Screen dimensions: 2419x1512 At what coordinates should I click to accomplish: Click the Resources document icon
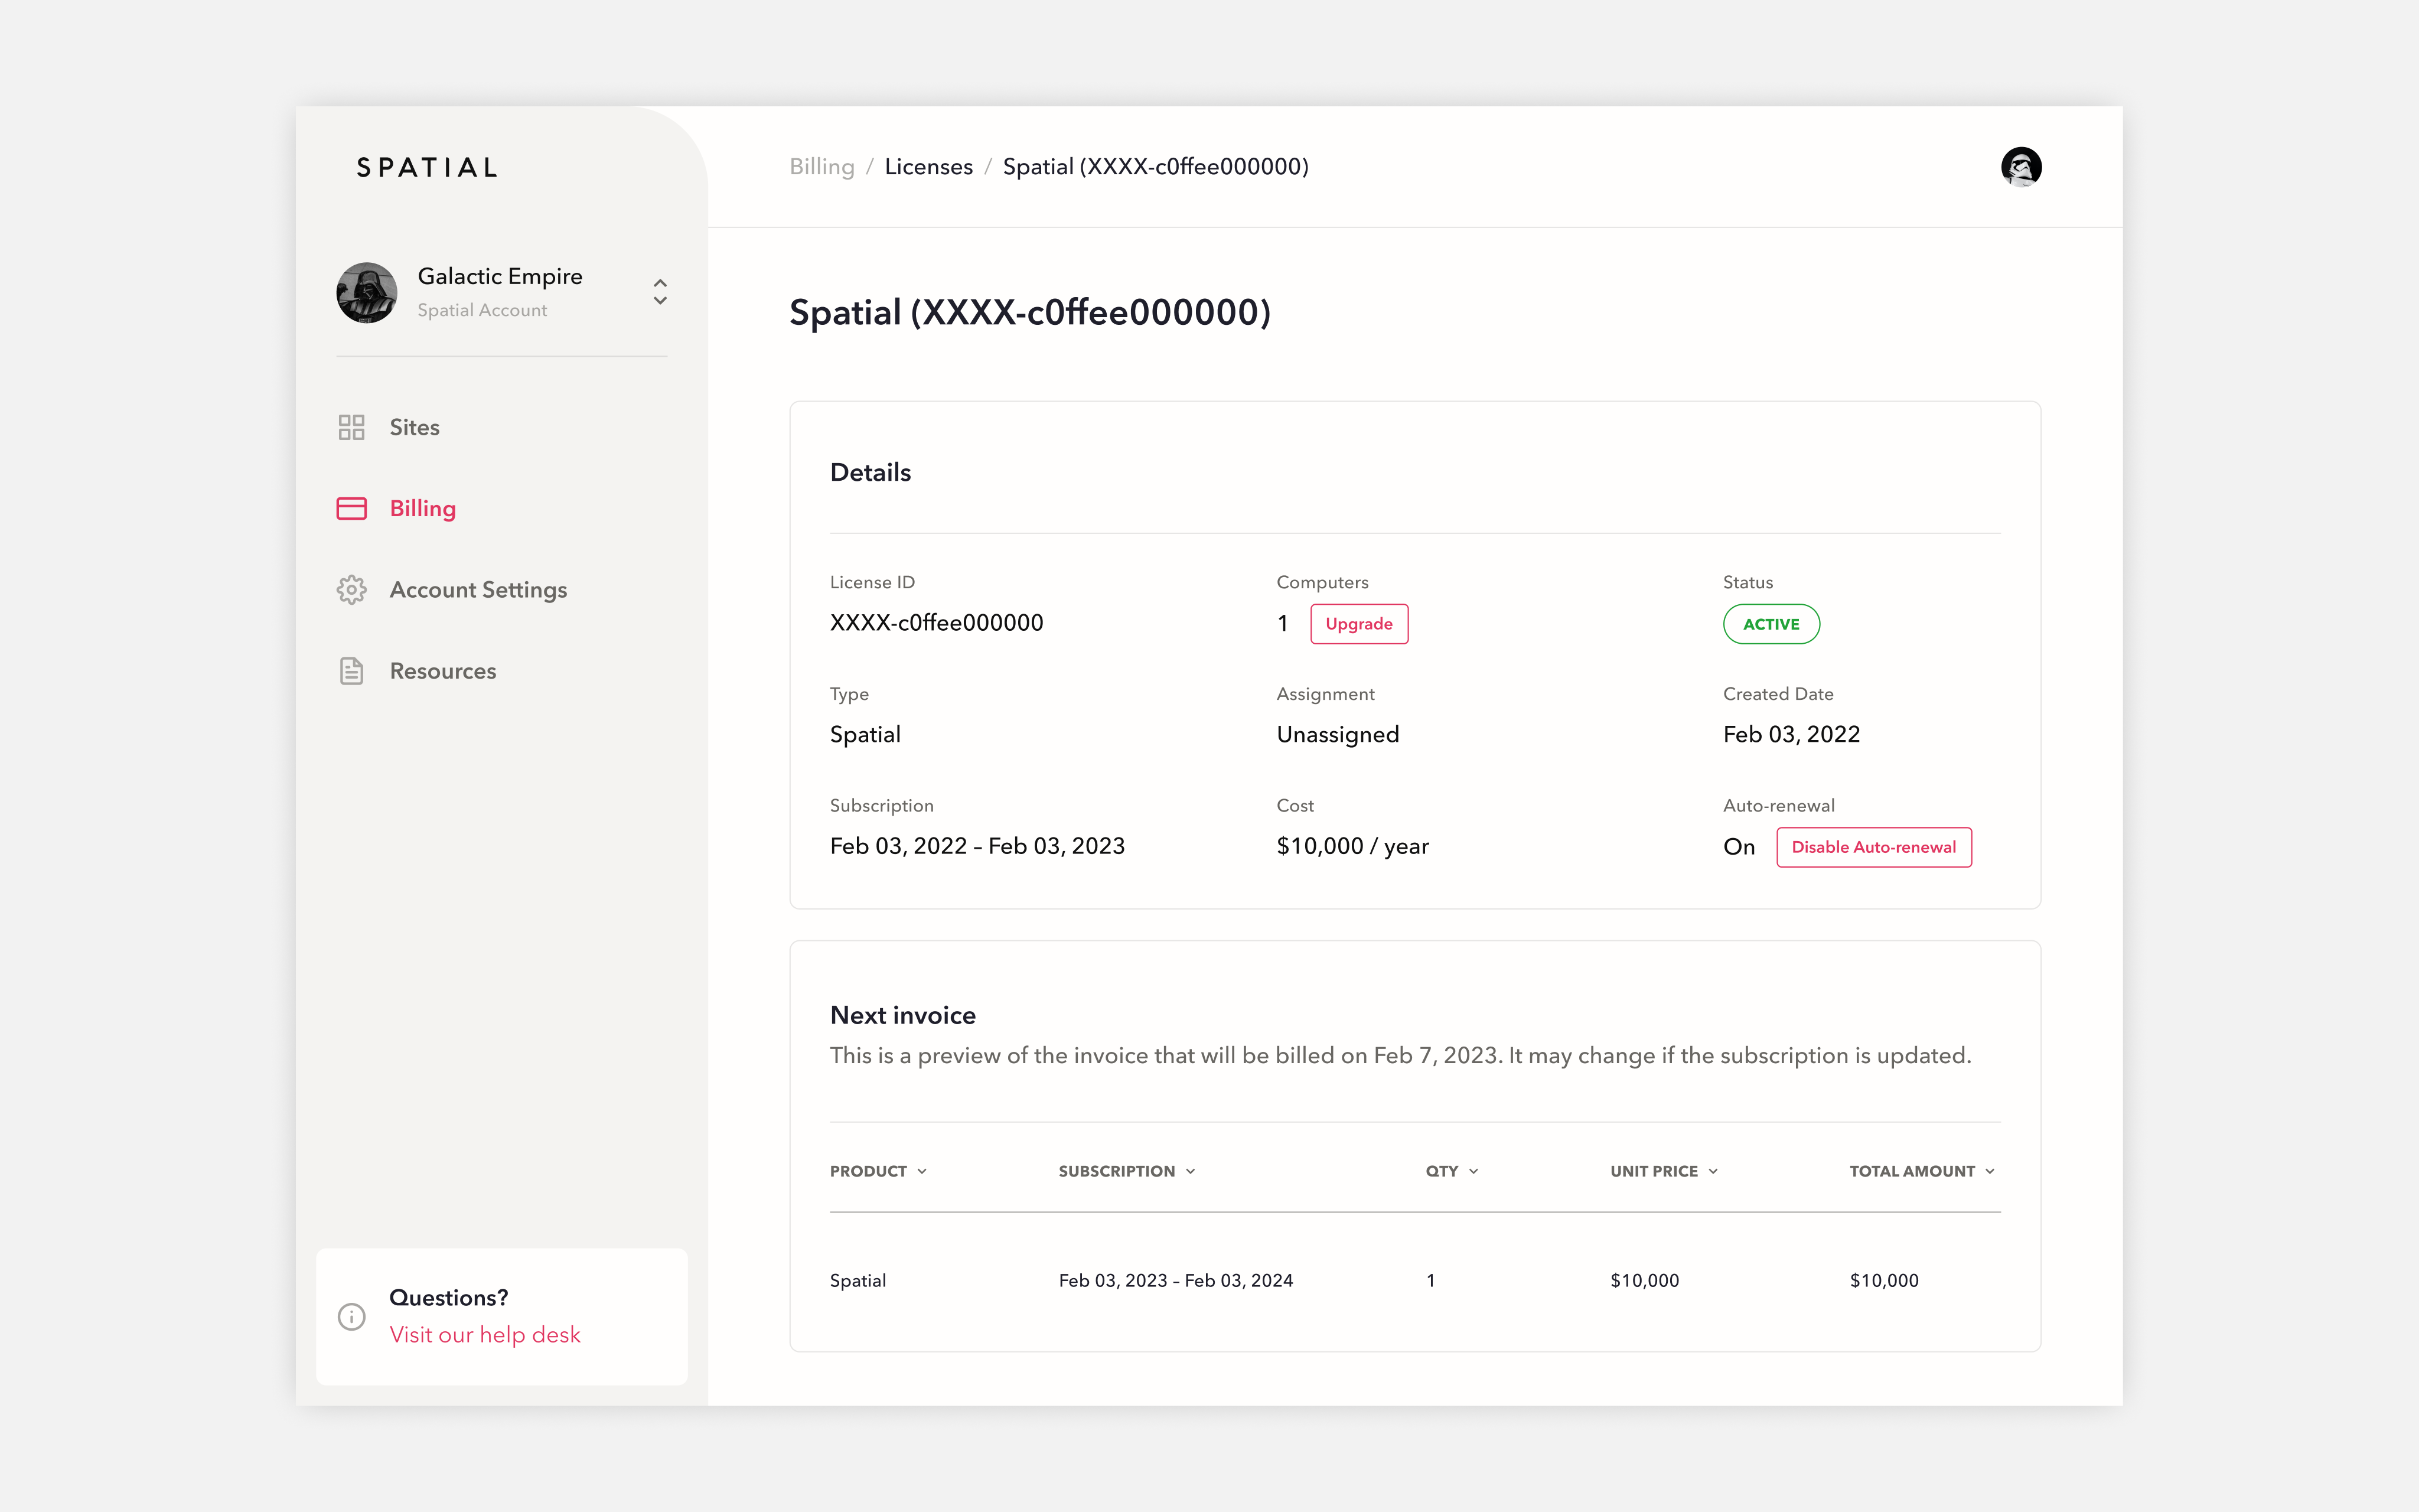[351, 671]
